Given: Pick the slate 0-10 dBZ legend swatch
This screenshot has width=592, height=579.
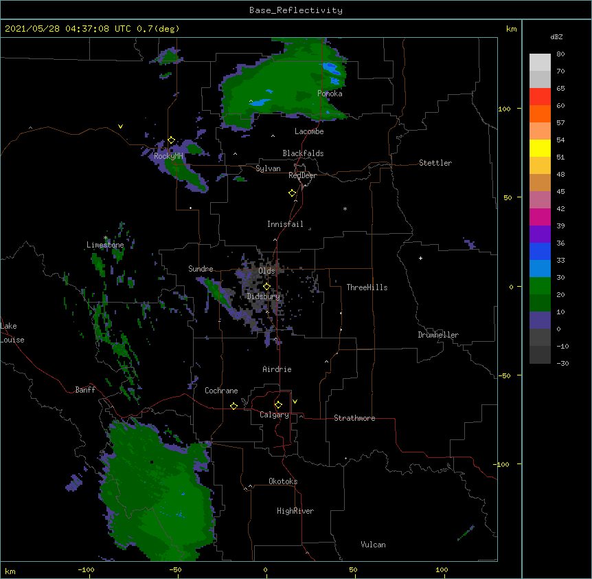Looking at the screenshot, I should (x=540, y=320).
